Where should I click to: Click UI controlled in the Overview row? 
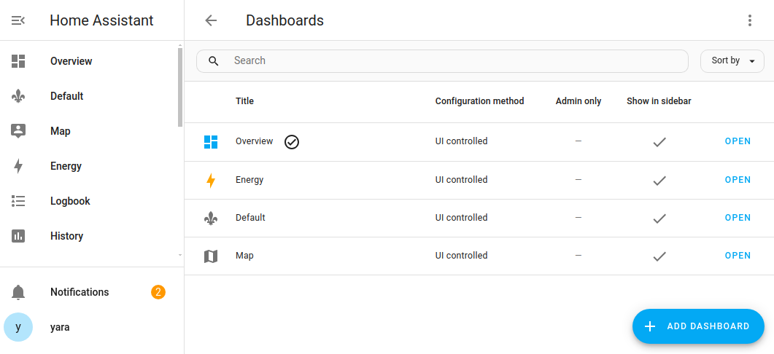(x=462, y=141)
